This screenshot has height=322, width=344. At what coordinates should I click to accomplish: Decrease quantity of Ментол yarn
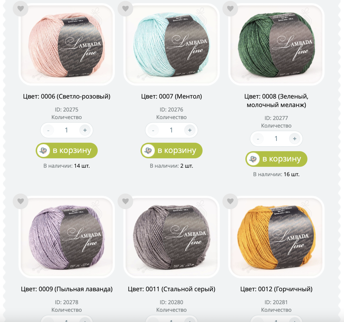[153, 130]
